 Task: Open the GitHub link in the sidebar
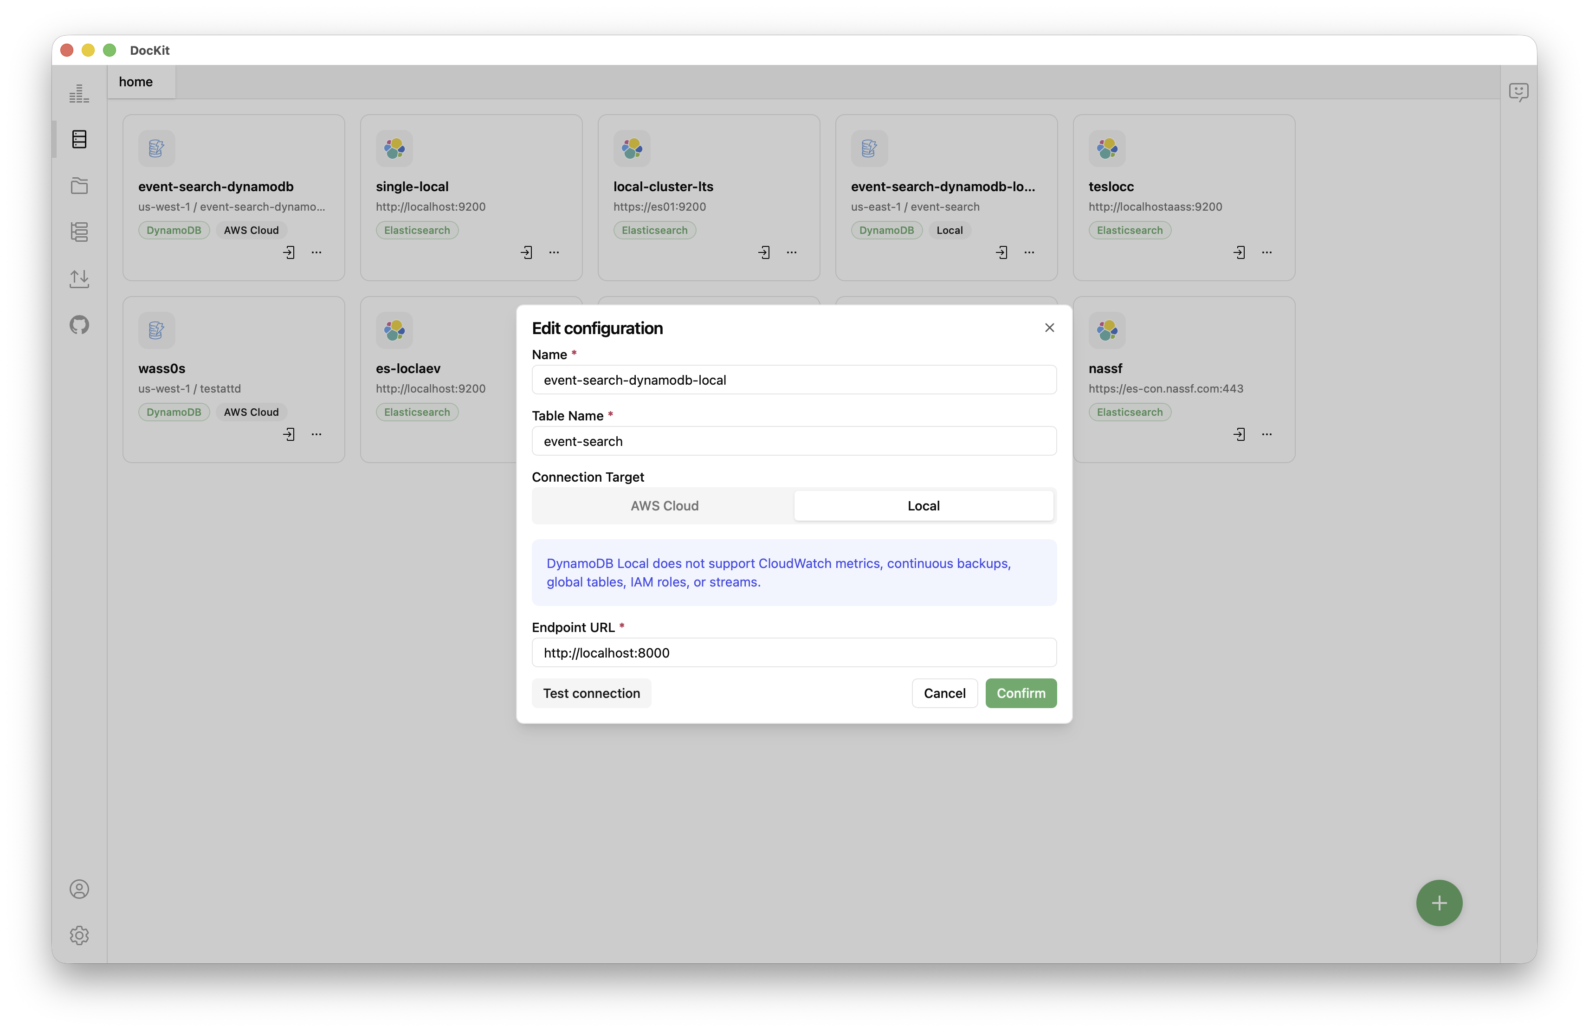79,324
